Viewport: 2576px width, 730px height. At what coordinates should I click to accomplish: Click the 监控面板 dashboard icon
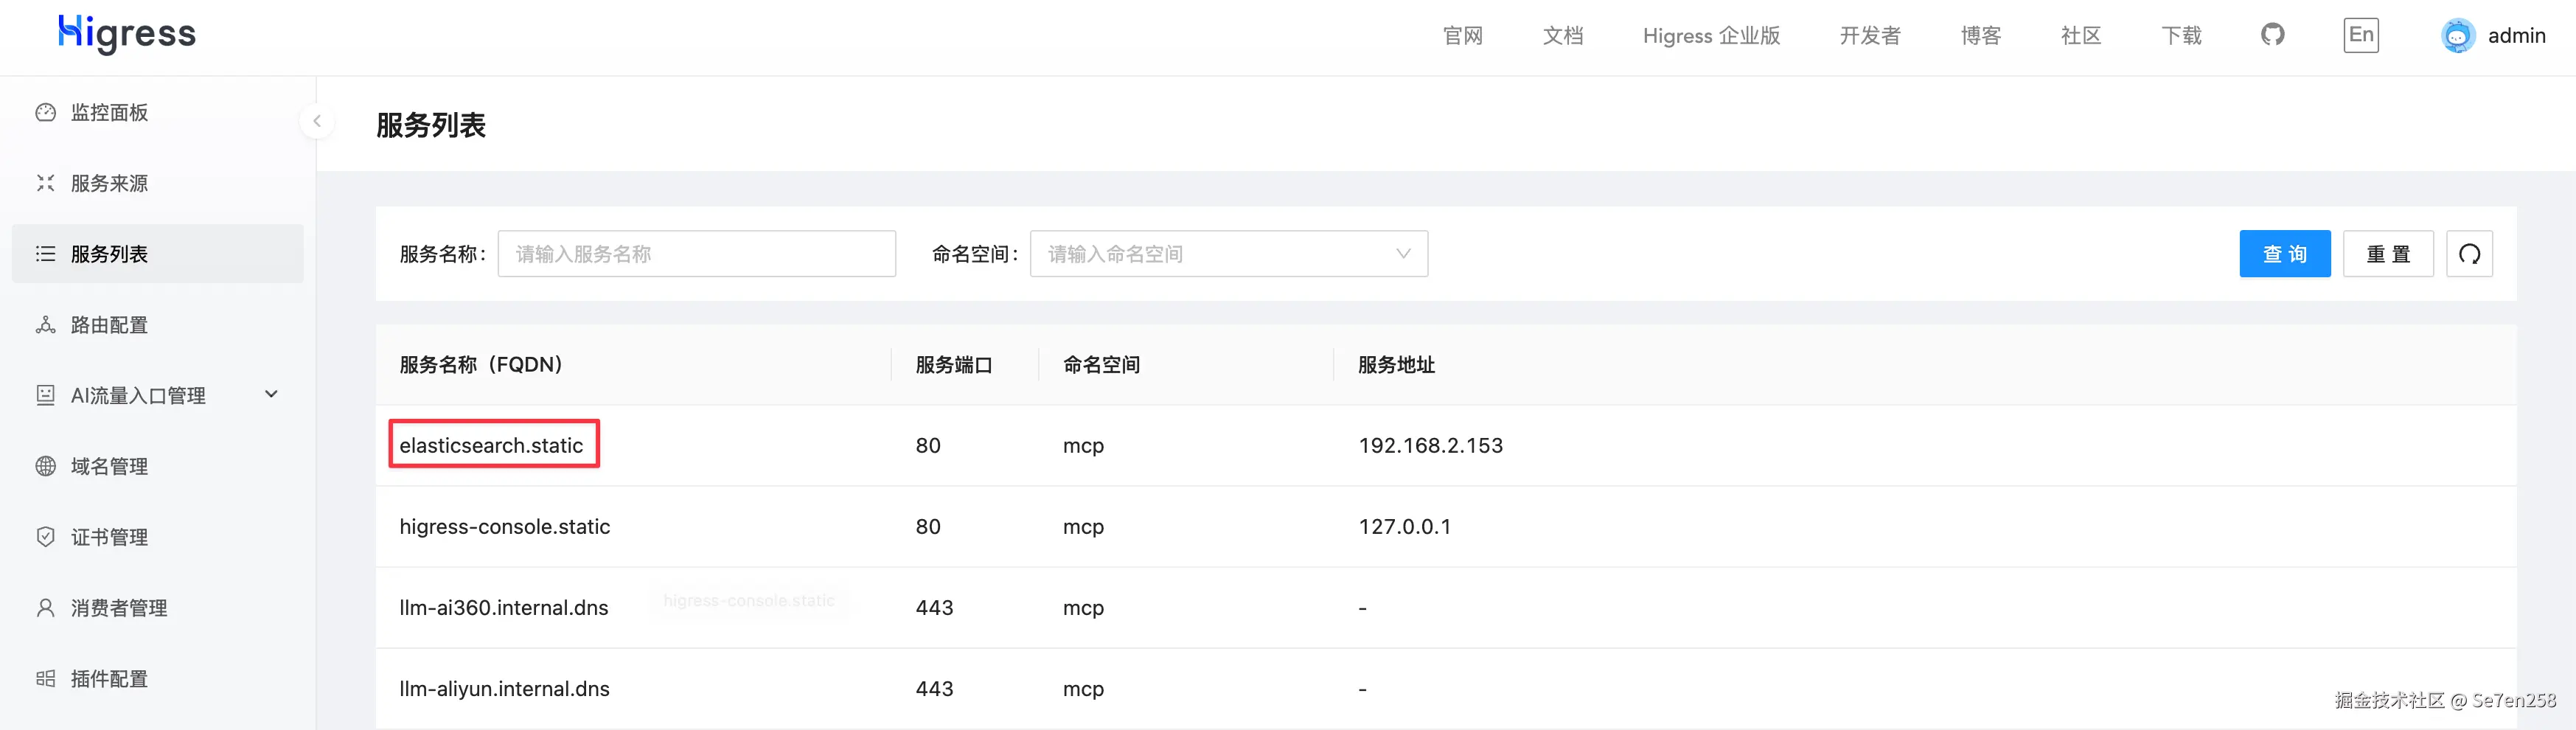[45, 112]
